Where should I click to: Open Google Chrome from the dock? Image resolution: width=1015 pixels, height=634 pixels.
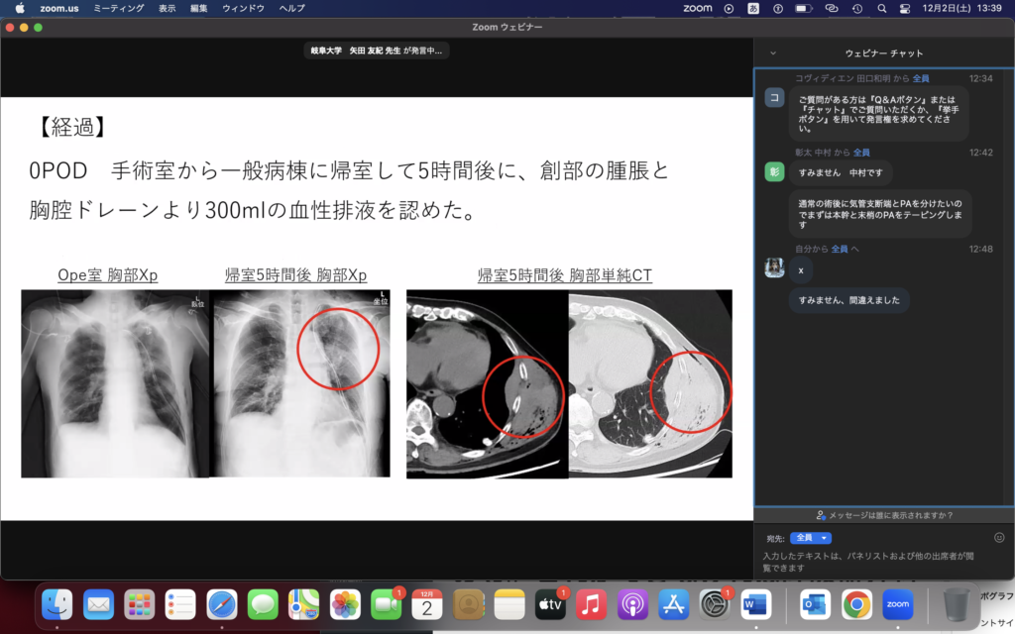pos(856,603)
